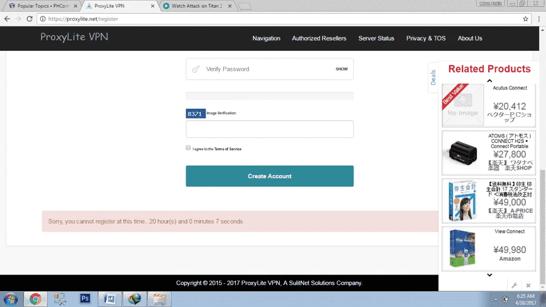
Task: Go back using the browser back arrow
Action: pyautogui.click(x=7, y=19)
